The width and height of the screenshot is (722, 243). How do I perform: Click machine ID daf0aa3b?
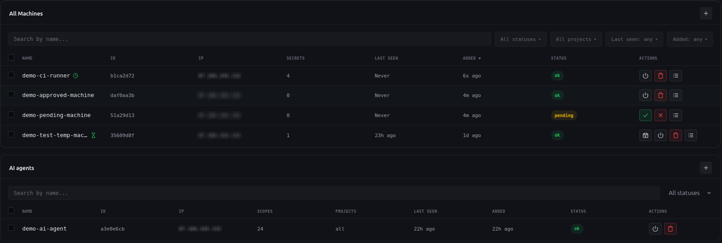[122, 95]
